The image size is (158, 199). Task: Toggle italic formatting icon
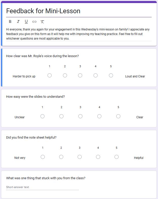(18, 22)
